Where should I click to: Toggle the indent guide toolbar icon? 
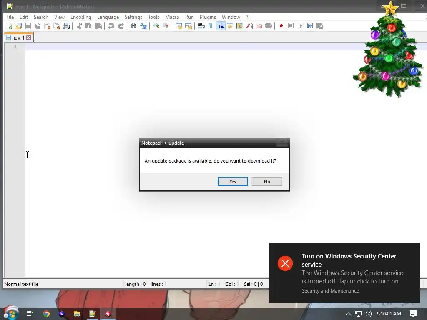tap(221, 26)
